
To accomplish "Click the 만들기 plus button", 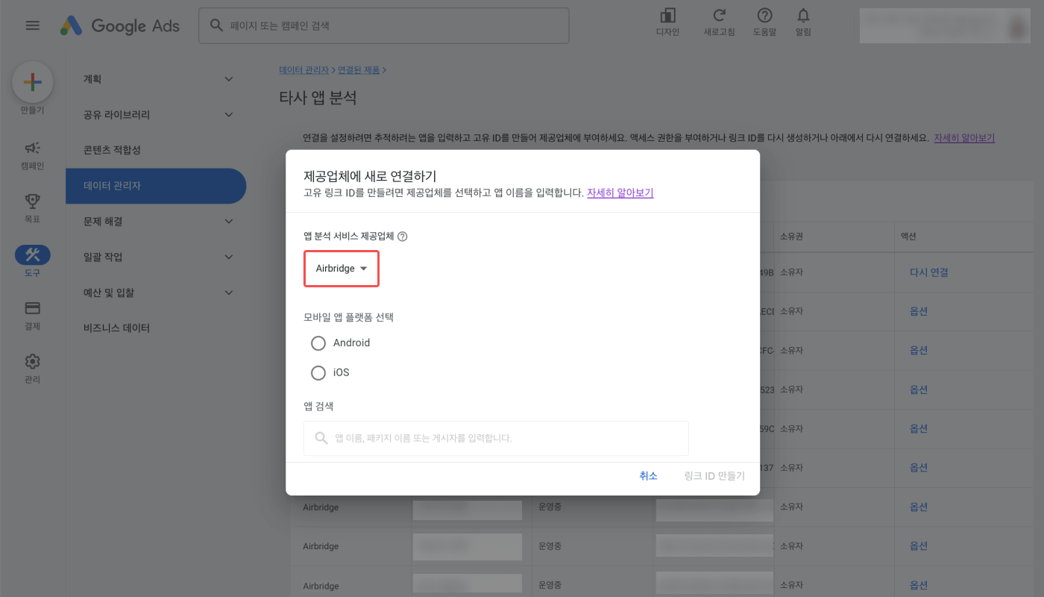I will pyautogui.click(x=32, y=82).
